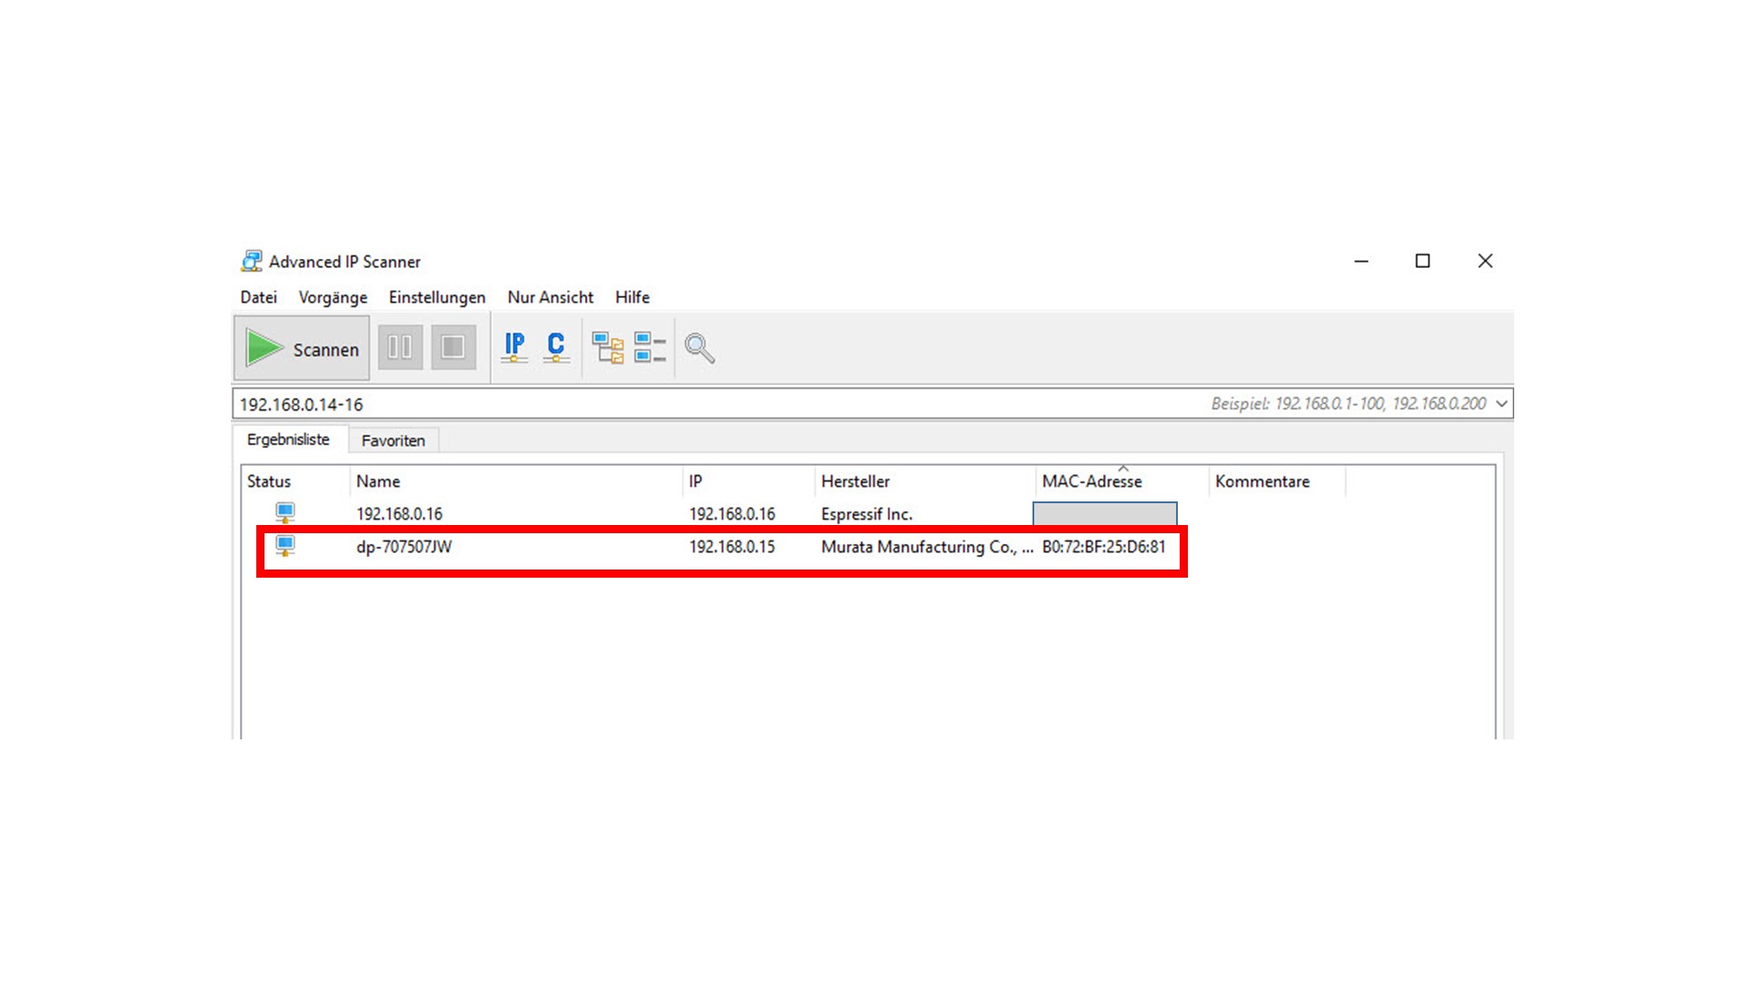Click the C subnet toolbar icon
The image size is (1745, 981).
point(556,347)
